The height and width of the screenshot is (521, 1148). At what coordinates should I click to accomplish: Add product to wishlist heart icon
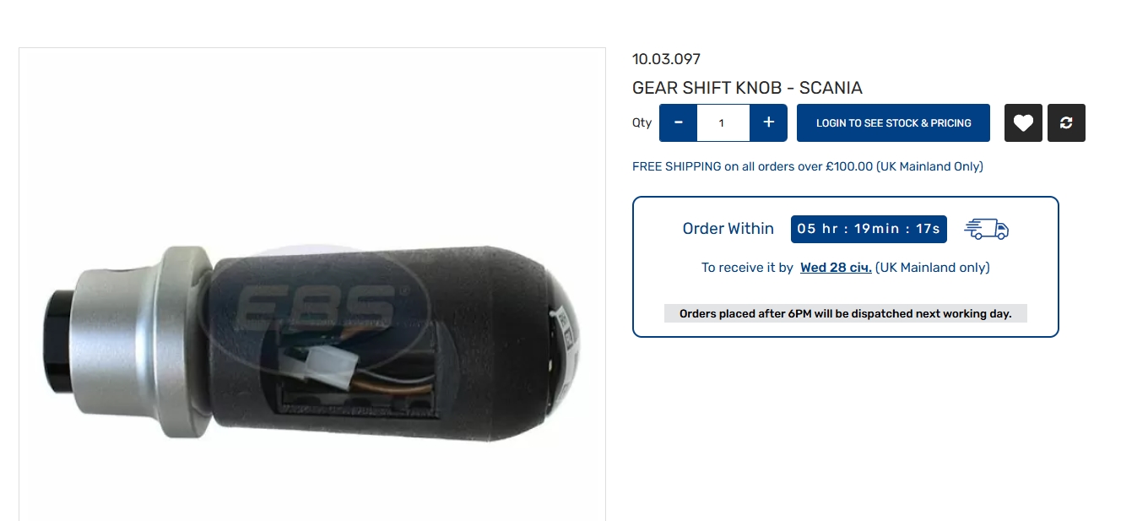pyautogui.click(x=1023, y=123)
